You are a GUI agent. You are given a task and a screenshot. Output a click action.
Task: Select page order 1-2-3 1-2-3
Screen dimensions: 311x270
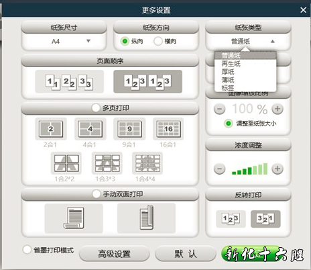point(148,81)
